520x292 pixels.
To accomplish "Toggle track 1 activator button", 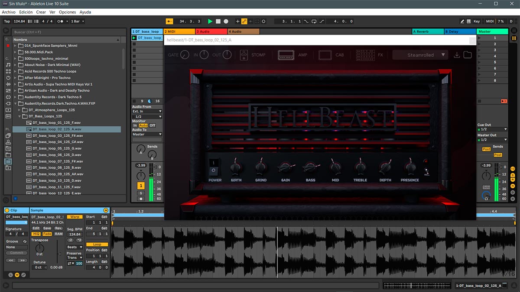I will [141, 186].
